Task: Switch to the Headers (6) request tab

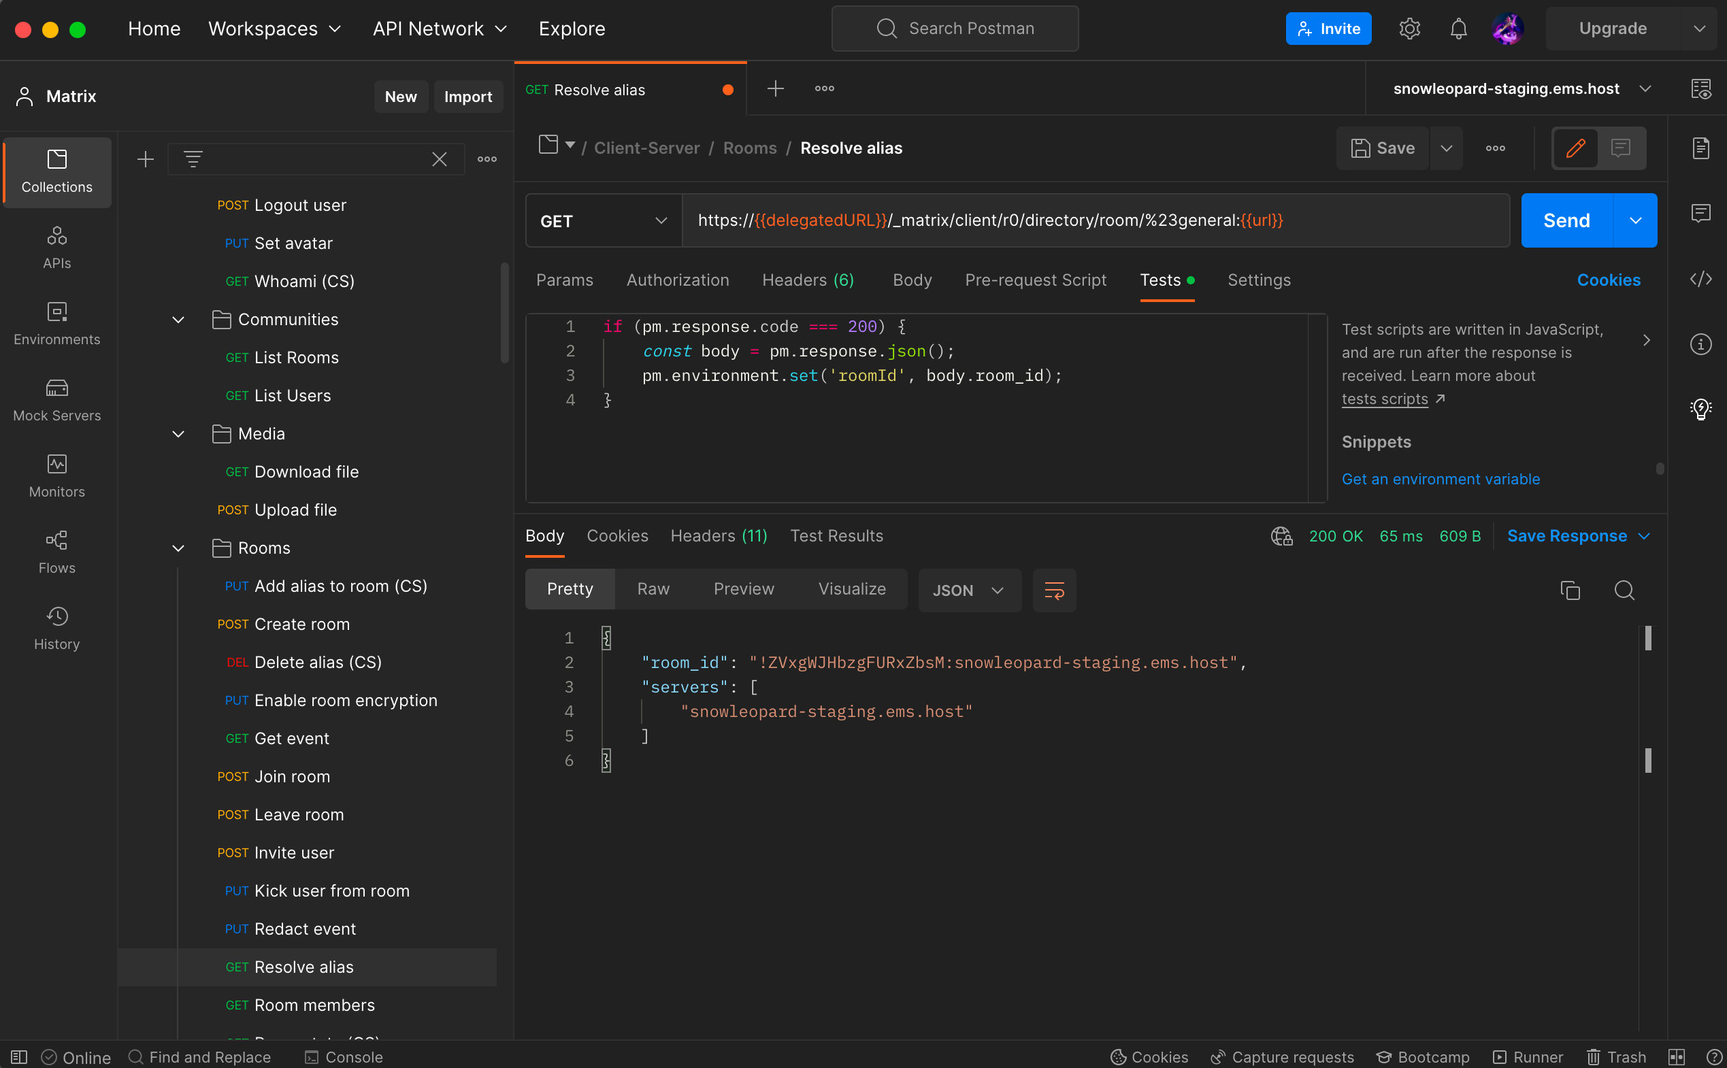Action: click(x=808, y=280)
